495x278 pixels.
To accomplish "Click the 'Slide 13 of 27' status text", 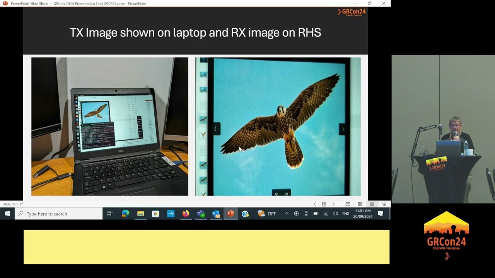I will tap(13, 204).
